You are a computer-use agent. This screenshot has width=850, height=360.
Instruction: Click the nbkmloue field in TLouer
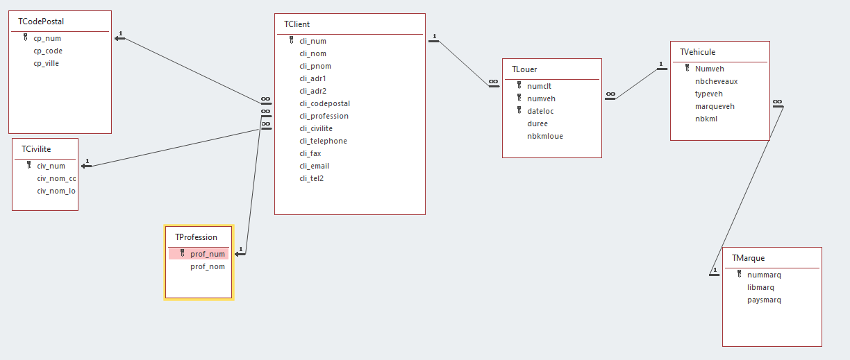(x=544, y=136)
